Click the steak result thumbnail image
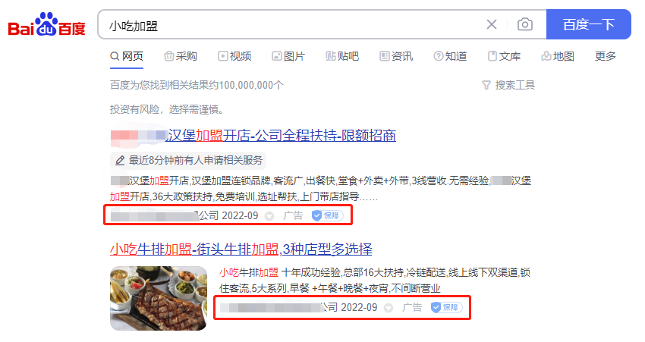 coord(159,299)
